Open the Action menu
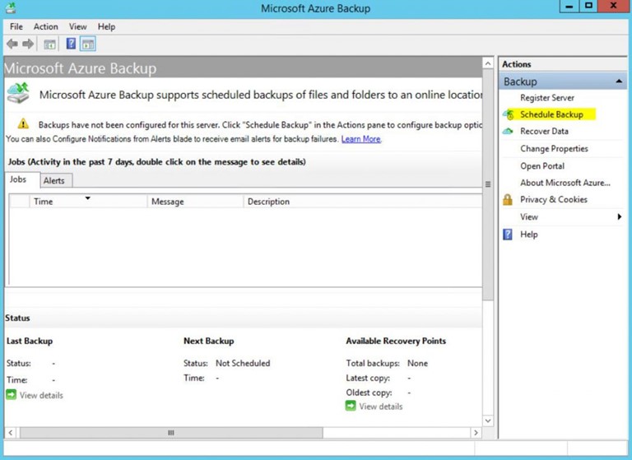Viewport: 632px width, 460px height. point(45,26)
